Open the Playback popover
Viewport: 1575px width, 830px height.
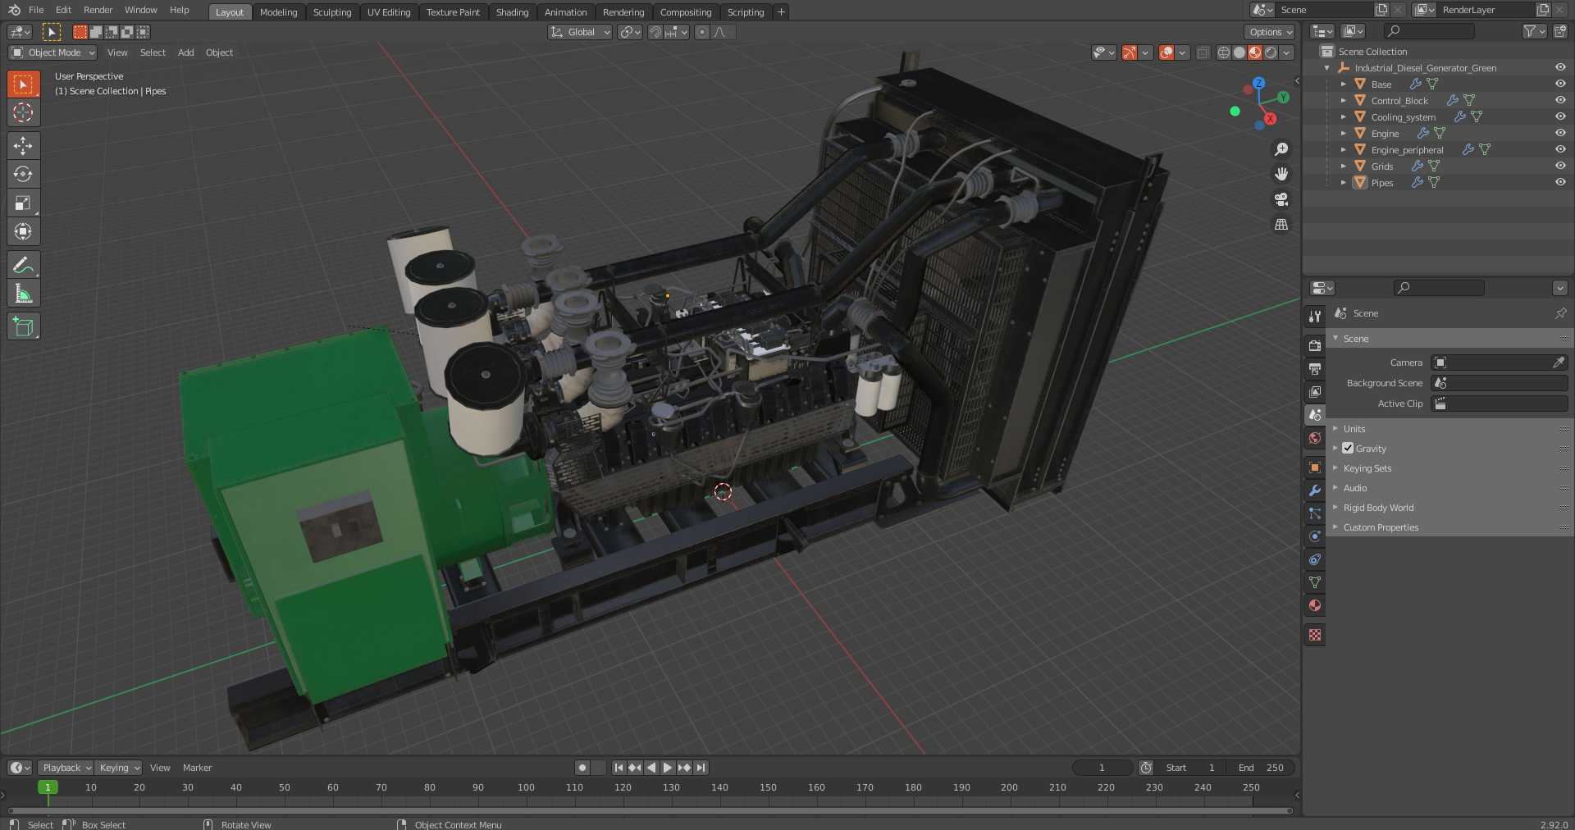click(66, 768)
